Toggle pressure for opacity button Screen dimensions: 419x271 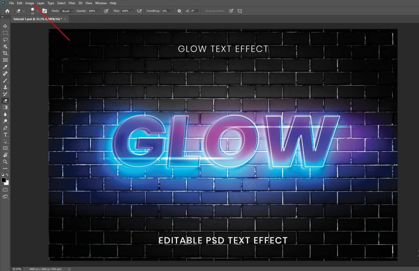click(x=106, y=11)
